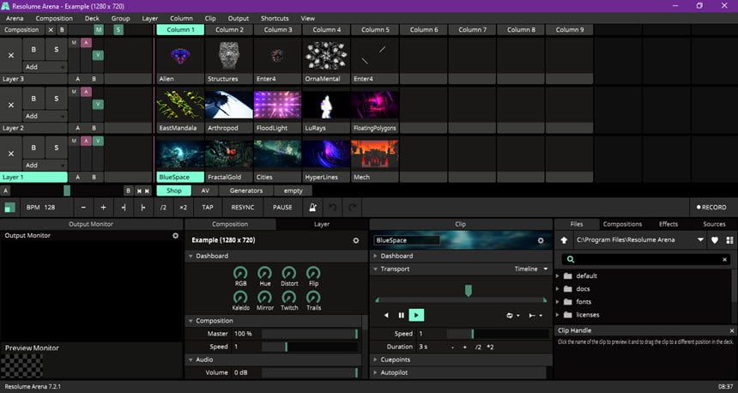Play the BlueSpace clip forward
The height and width of the screenshot is (393, 738).
pyautogui.click(x=416, y=315)
